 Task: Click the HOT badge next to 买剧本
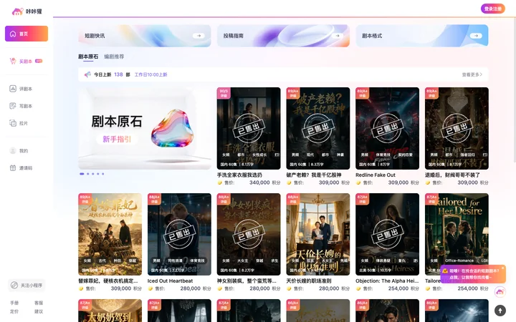pyautogui.click(x=39, y=61)
